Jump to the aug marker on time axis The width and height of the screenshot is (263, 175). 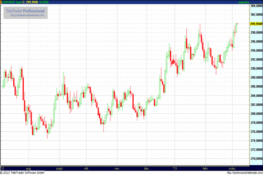(x=29, y=168)
